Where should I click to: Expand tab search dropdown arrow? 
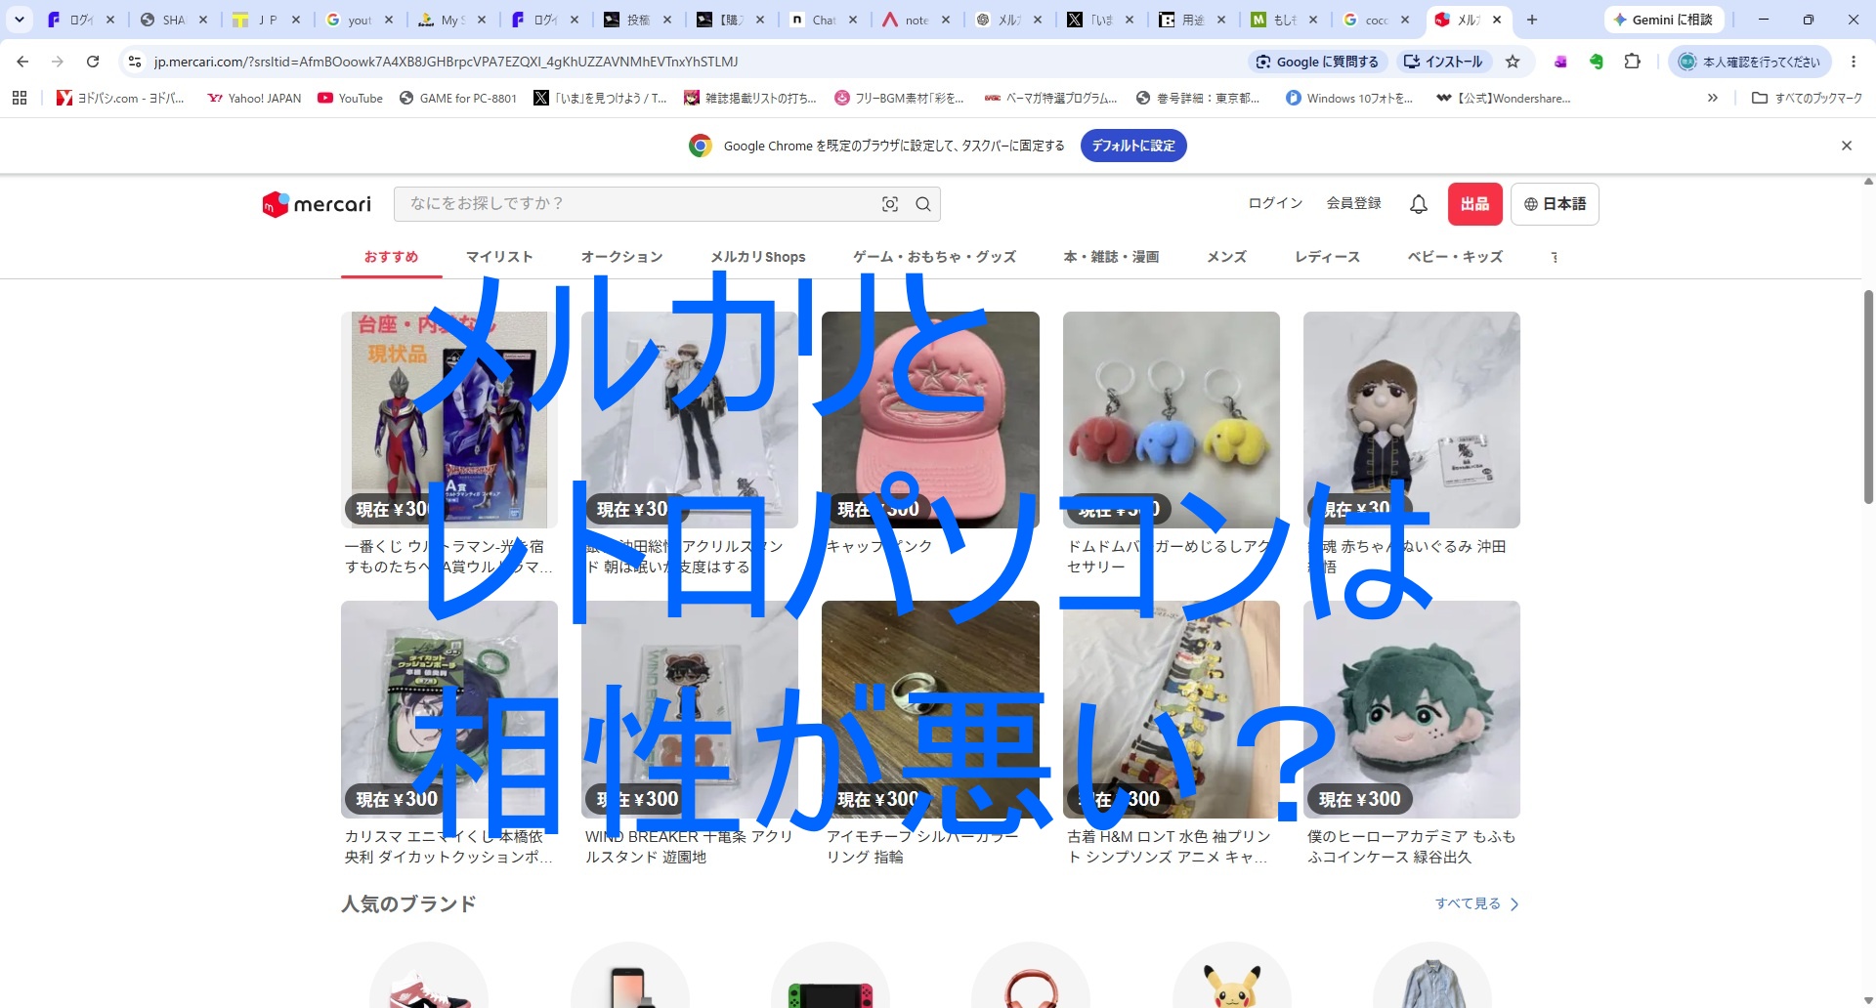tap(20, 20)
